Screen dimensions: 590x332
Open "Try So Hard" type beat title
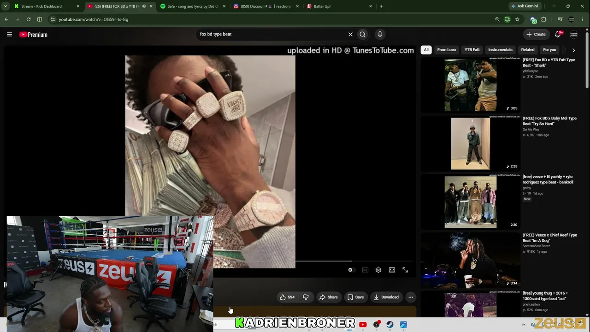coord(549,121)
